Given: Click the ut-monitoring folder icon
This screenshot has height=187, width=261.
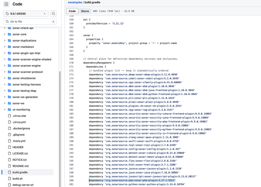Looking at the screenshot, I should point(9,110).
